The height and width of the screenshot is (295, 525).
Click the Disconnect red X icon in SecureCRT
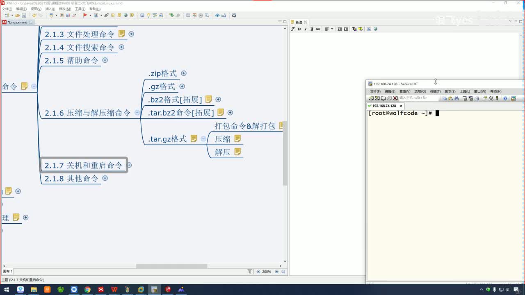click(x=395, y=98)
